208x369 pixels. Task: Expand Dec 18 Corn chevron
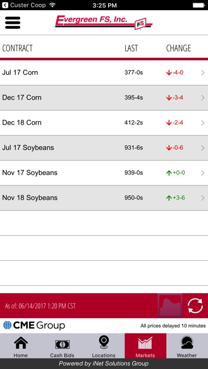coord(203,123)
